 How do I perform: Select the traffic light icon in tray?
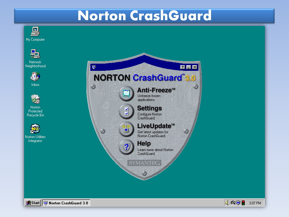243,203
